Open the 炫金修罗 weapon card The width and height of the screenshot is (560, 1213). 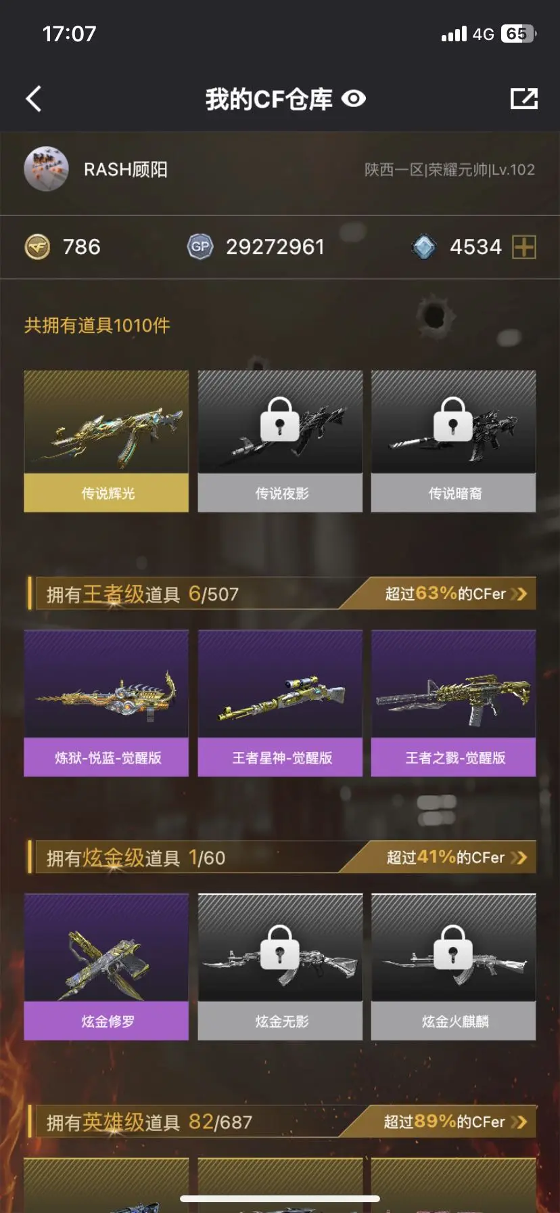tap(106, 967)
